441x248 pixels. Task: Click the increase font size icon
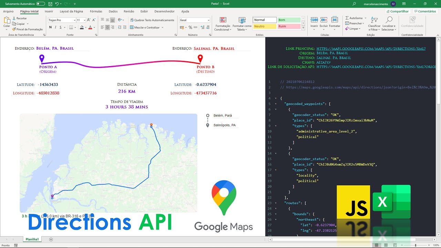[89, 20]
